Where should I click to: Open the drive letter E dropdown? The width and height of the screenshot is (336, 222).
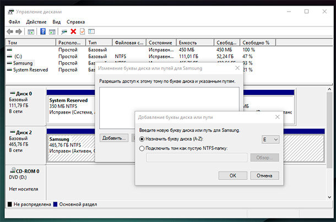[x=270, y=140]
